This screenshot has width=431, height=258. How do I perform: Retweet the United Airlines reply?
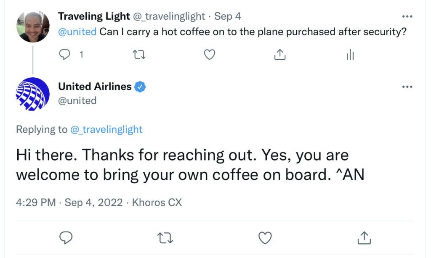[x=165, y=238]
